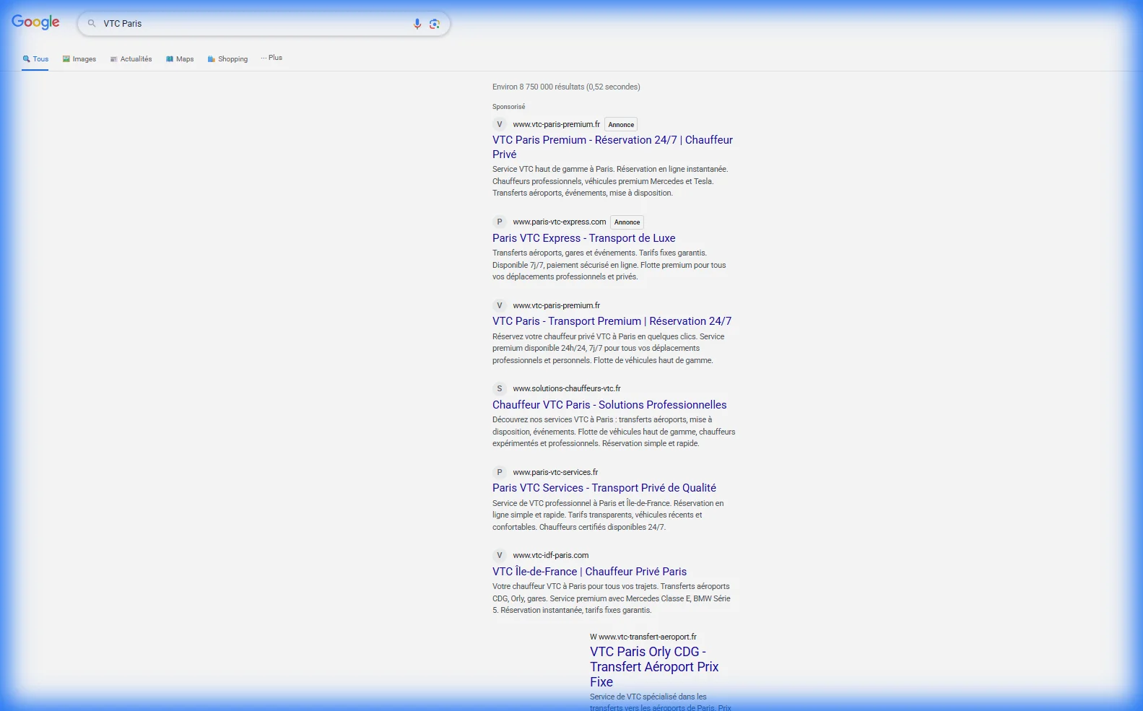1143x711 pixels.
Task: Click P favicon of paris-vtc-express.com
Action: [x=499, y=222]
